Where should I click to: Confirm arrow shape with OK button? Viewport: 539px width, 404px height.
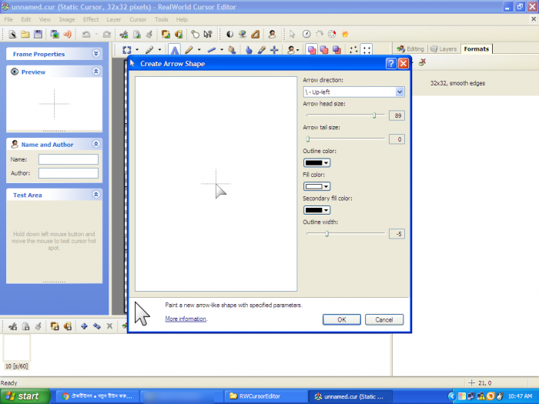click(x=342, y=319)
